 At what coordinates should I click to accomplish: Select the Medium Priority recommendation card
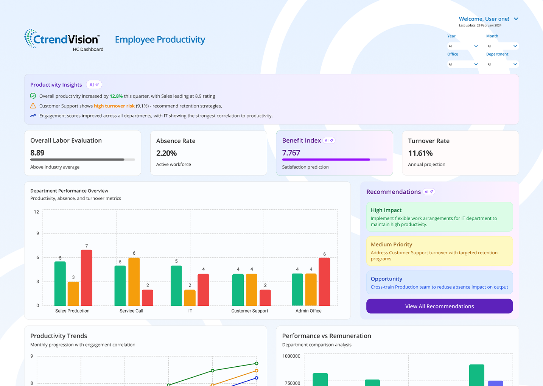click(439, 251)
